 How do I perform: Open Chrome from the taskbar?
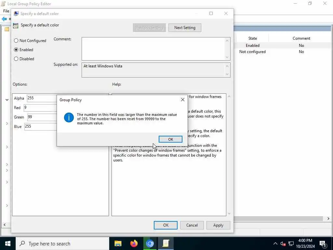[x=150, y=243]
